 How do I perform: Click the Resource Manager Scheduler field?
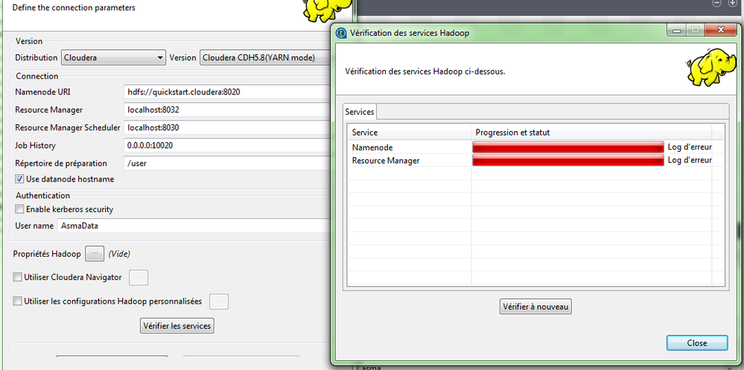(x=227, y=127)
